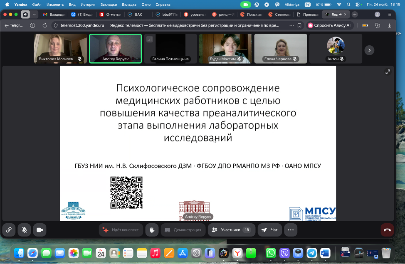Click the Демонстрация screen share button
Image resolution: width=405 pixels, height=264 pixels.
tap(183, 229)
